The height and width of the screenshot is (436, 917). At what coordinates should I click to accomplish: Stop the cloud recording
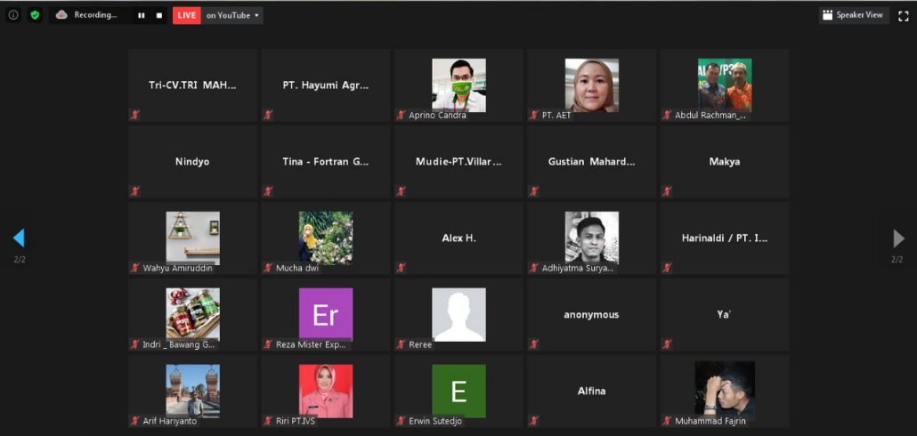point(159,15)
